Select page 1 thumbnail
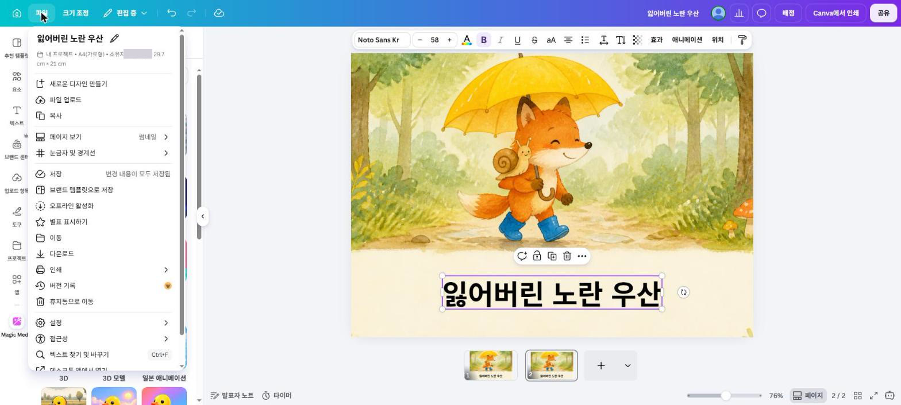 pyautogui.click(x=491, y=365)
